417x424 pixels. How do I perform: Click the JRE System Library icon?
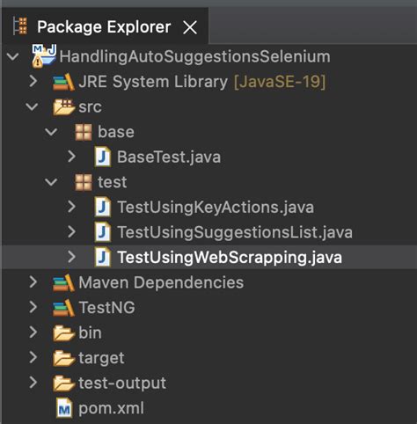pyautogui.click(x=63, y=82)
